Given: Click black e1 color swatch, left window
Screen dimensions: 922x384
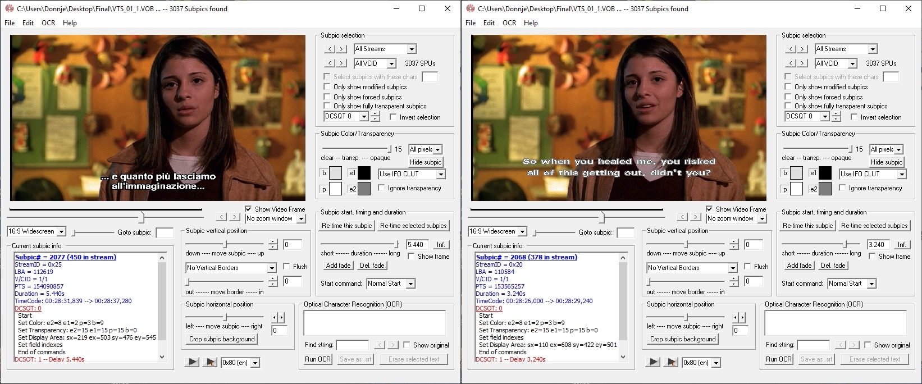Looking at the screenshot, I should click(x=364, y=173).
